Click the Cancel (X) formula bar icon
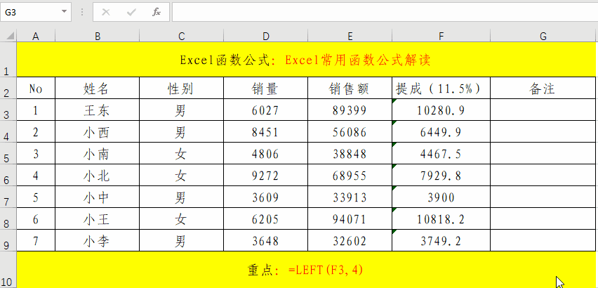 click(106, 12)
